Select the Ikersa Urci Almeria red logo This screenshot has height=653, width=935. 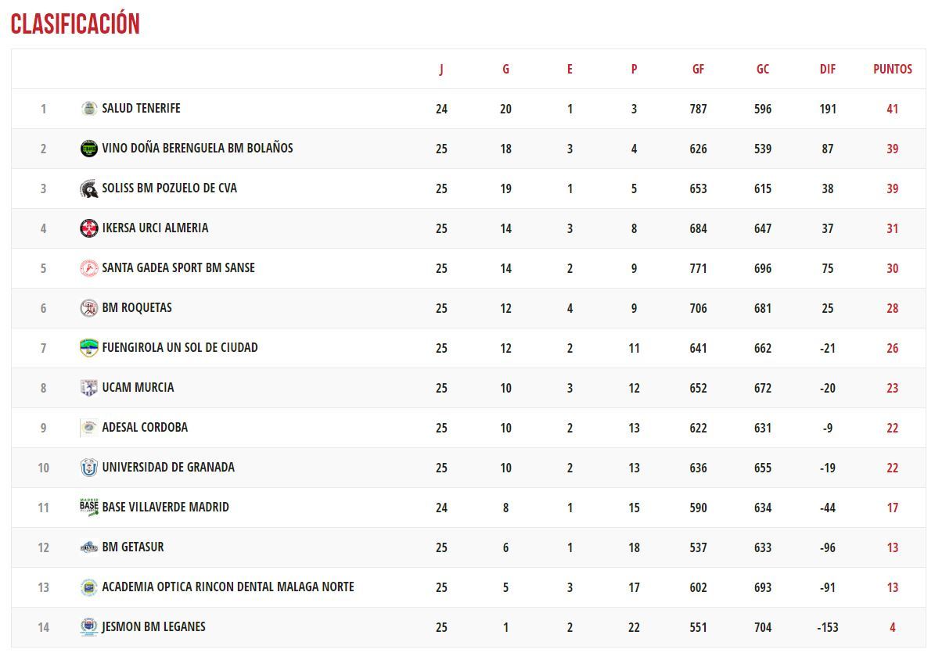89,228
